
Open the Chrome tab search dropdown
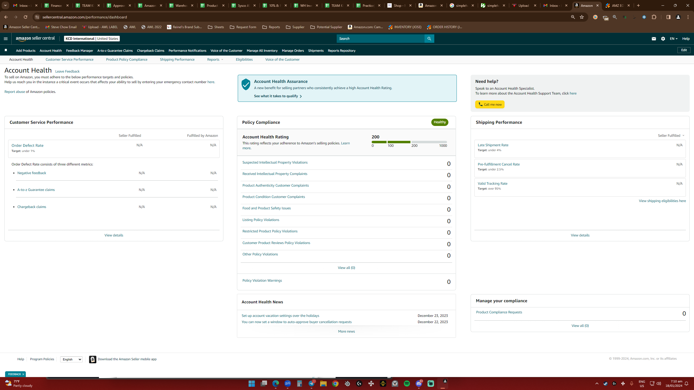tap(5, 5)
